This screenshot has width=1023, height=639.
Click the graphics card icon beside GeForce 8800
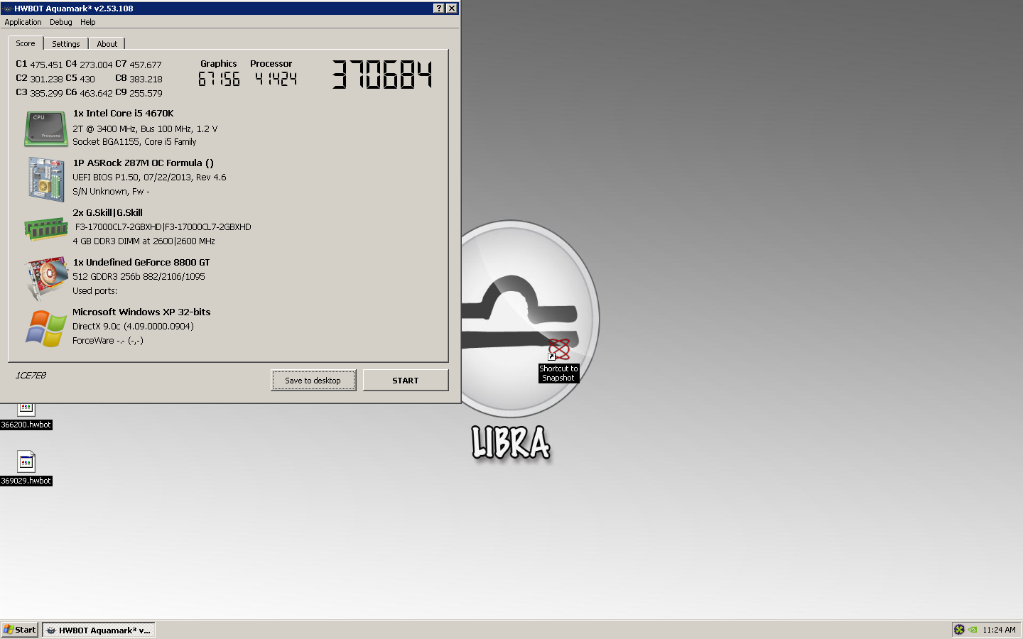(47, 278)
